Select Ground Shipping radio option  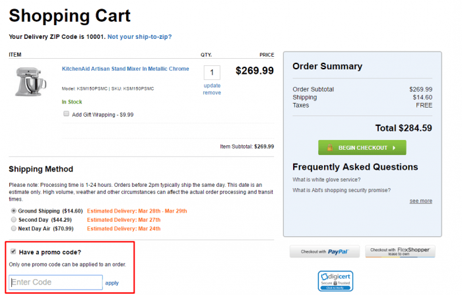[x=14, y=211]
